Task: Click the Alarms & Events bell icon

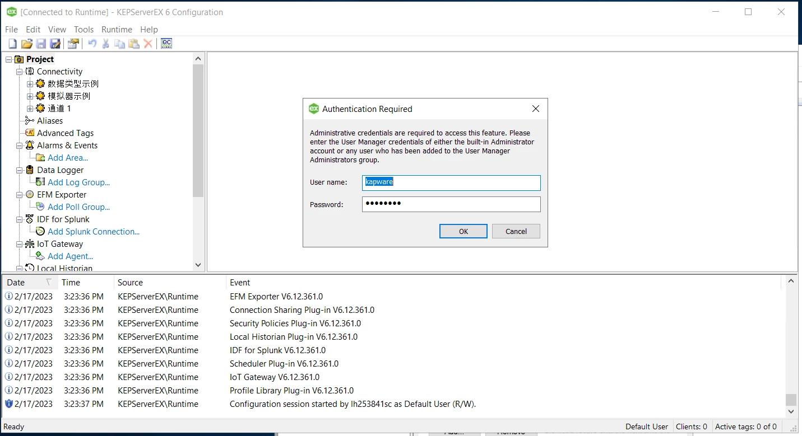Action: click(30, 146)
